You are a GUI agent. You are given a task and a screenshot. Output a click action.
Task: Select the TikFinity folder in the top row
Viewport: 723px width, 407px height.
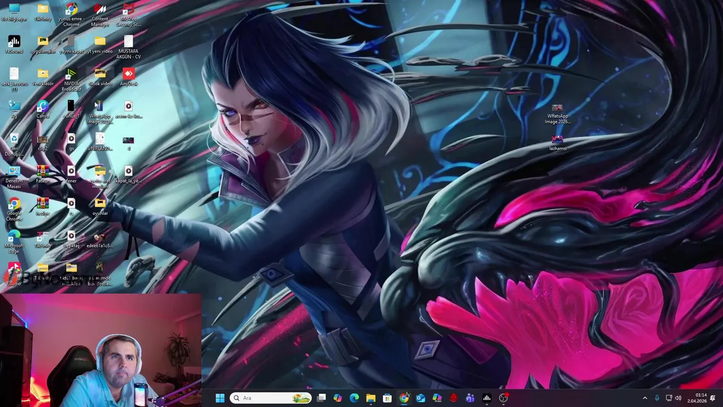pos(43,12)
